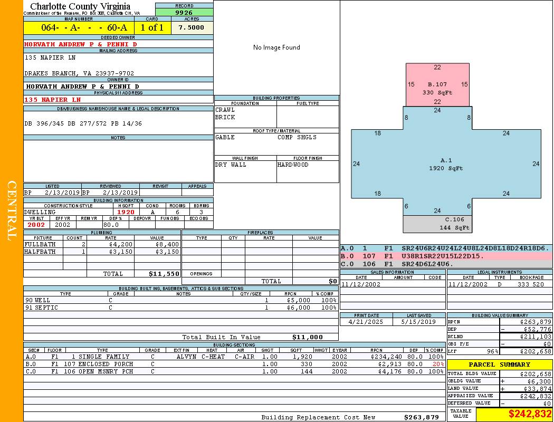Click the physical 911 address 135 NAPIER LN
The width and height of the screenshot is (554, 422).
(x=53, y=100)
